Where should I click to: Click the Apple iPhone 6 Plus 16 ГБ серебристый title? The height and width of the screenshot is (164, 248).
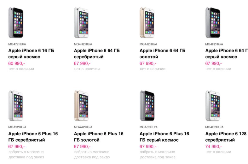33,137
